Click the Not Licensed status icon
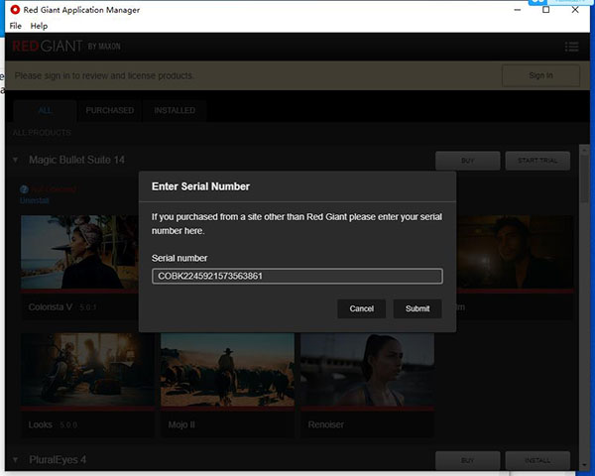Screen dimensions: 595x476 point(24,188)
